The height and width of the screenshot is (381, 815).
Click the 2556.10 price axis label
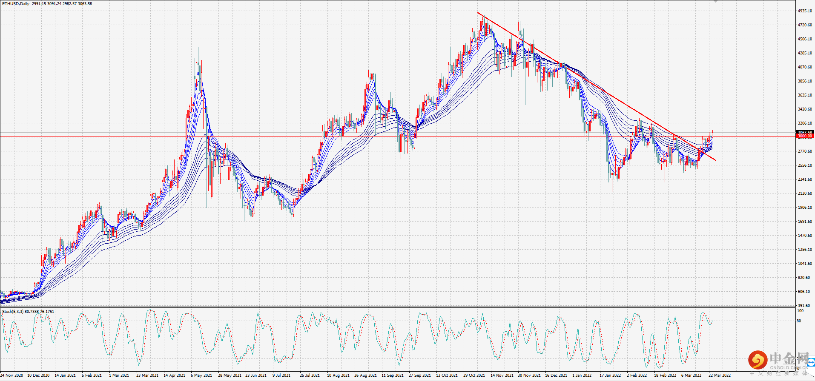click(805, 165)
